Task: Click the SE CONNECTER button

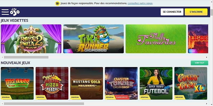Action: (172, 12)
